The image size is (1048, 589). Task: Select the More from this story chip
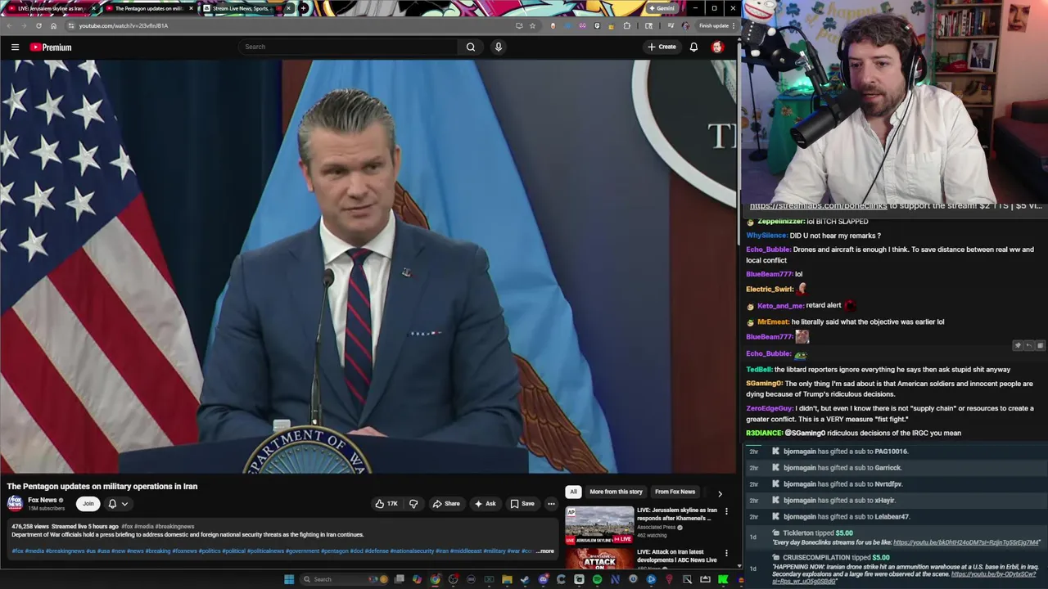616,492
